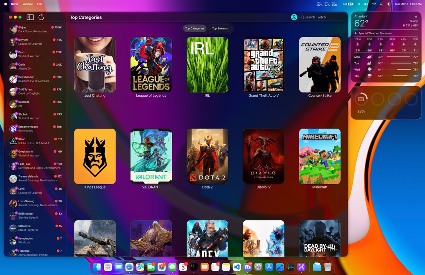Open the Apple menu
Image resolution: width=425 pixels, height=275 pixels.
tap(5, 4)
